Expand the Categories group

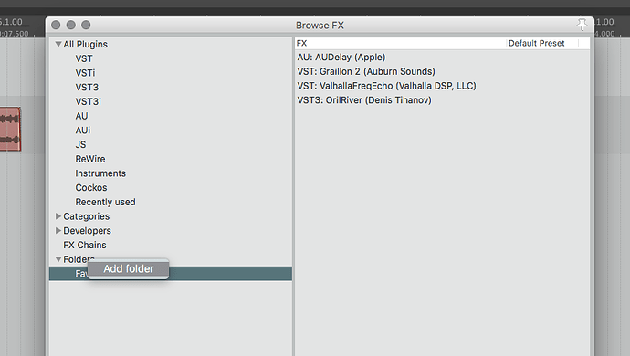[x=58, y=216]
